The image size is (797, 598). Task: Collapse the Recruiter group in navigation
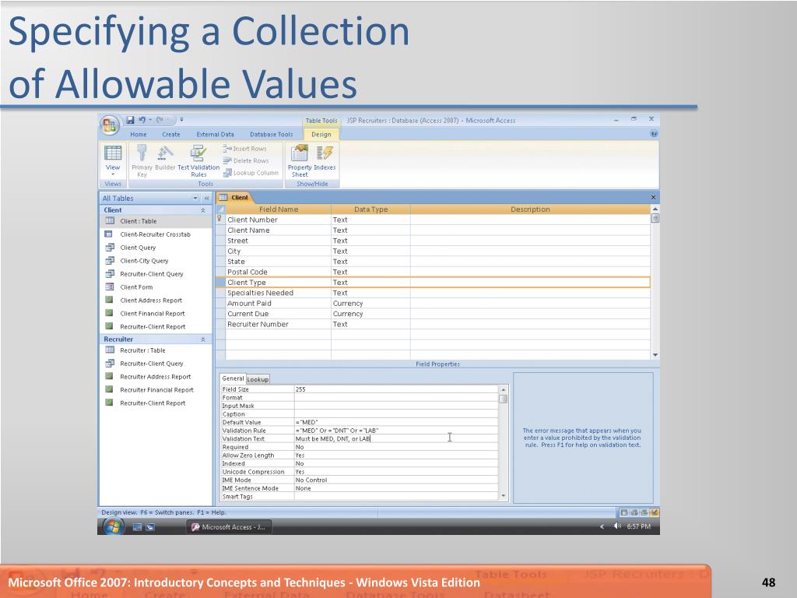(203, 339)
